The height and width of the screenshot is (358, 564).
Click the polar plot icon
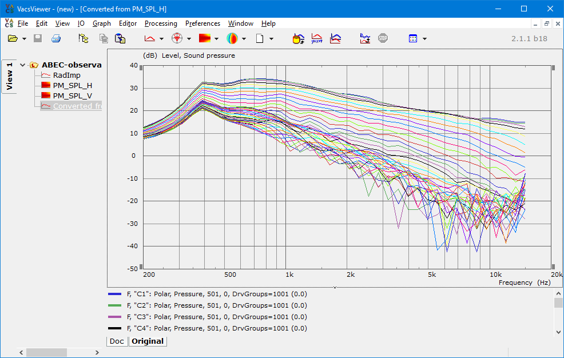[x=177, y=38]
